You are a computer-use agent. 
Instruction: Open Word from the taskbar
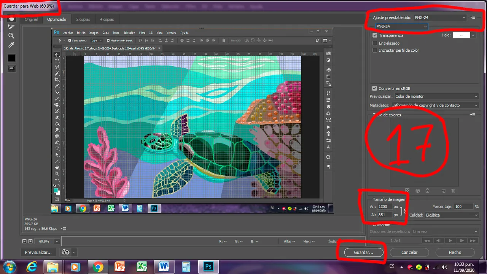[x=164, y=267]
